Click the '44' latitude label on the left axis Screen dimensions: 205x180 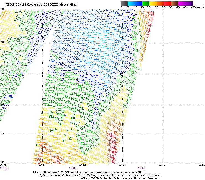[x=2, y=104]
